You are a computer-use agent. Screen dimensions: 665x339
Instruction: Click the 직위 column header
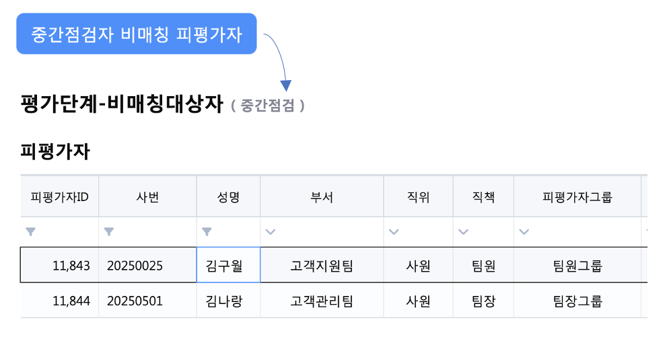418,197
